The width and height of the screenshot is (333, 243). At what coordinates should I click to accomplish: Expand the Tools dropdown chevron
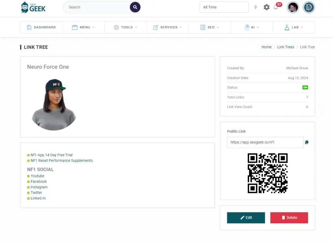(x=136, y=27)
